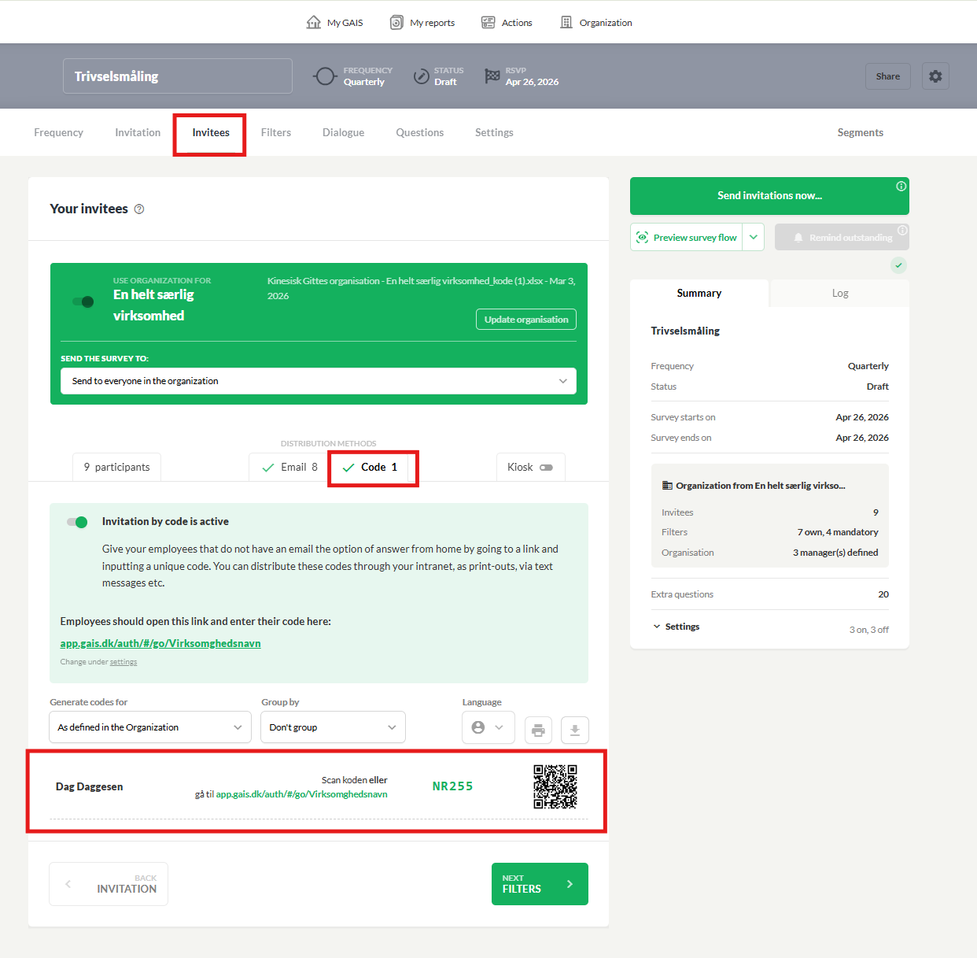Click the help icon next to Your invitees
Image resolution: width=977 pixels, height=958 pixels.
[x=139, y=209]
